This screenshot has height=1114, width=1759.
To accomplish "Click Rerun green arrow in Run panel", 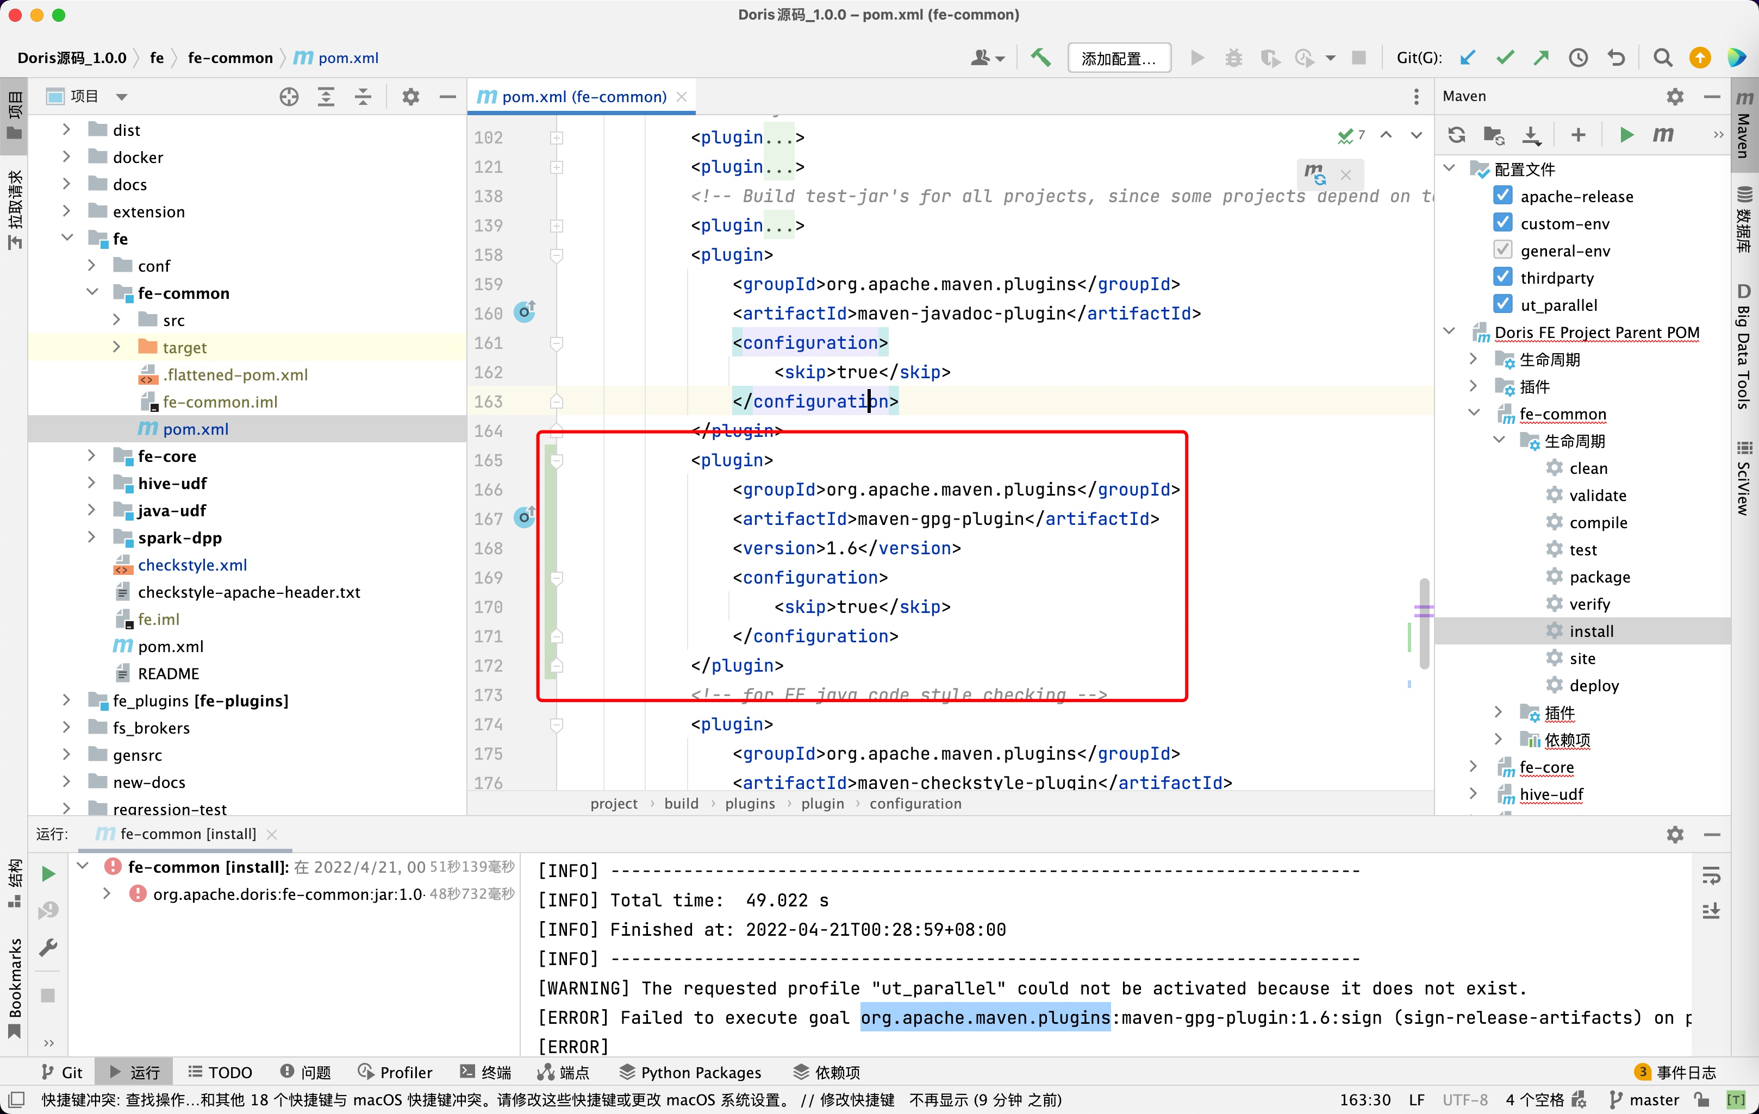I will (48, 873).
